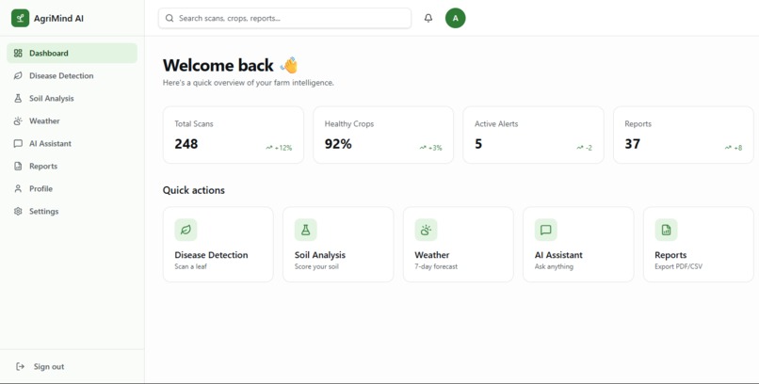Open Settings label from sidebar menu
759x384 pixels.
coord(43,212)
